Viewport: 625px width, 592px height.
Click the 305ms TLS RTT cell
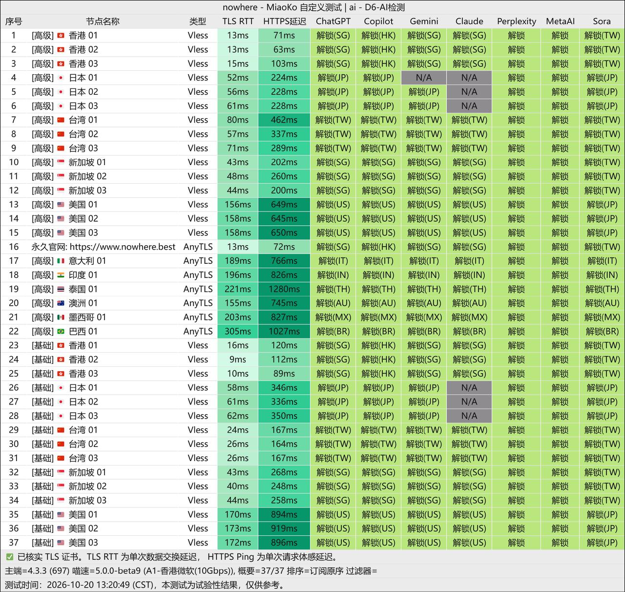[238, 332]
